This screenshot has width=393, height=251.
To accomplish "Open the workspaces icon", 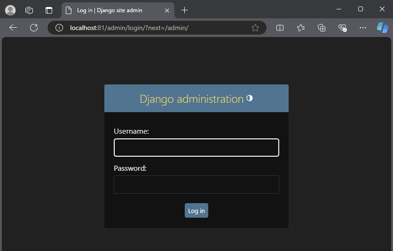I will (29, 10).
